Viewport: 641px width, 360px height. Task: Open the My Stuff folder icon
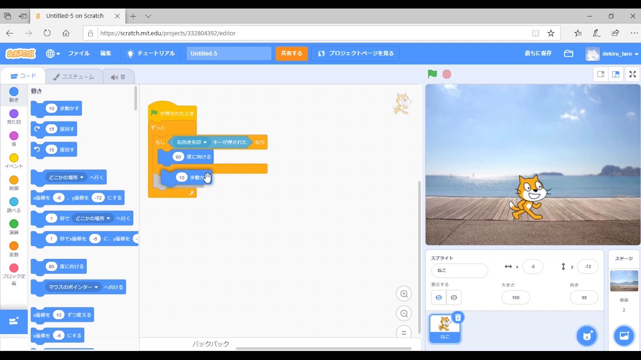pos(568,53)
